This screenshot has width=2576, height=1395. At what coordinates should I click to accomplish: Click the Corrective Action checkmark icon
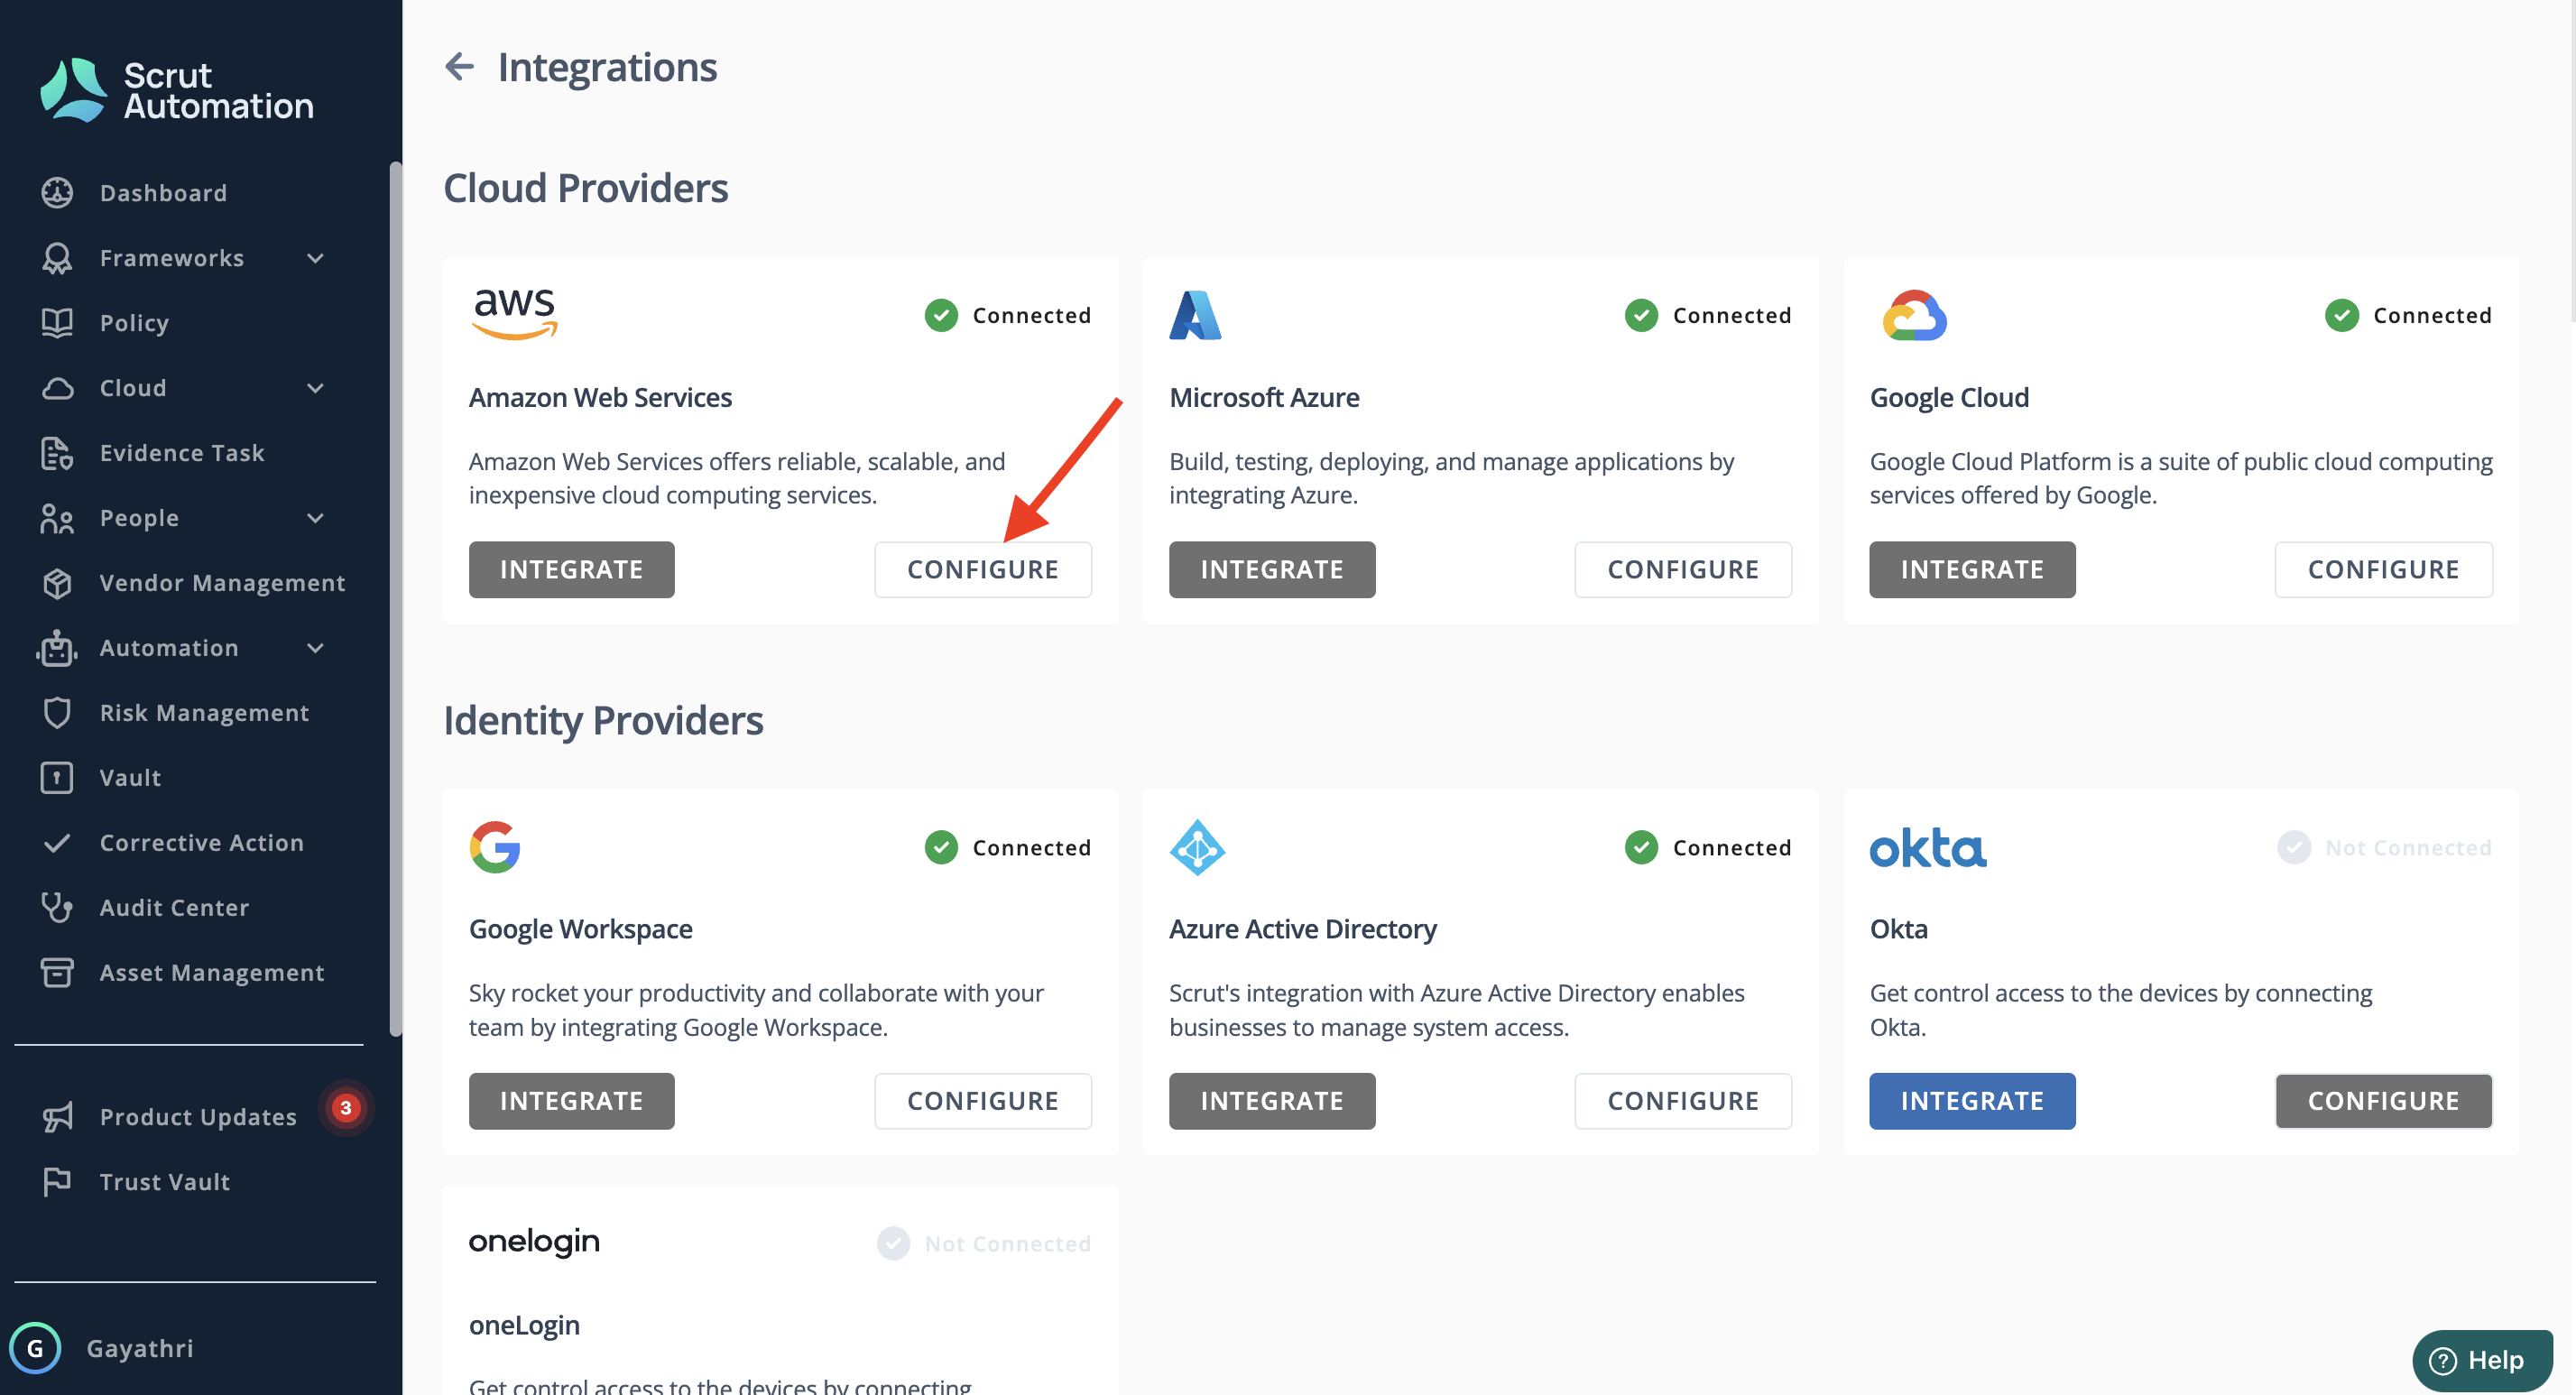(x=57, y=843)
